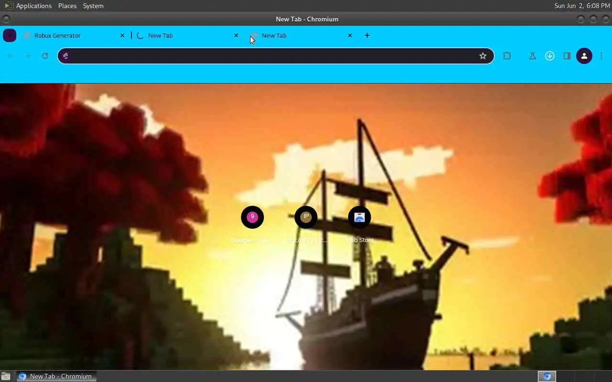Close the active third New Tab
The width and height of the screenshot is (612, 382).
[x=350, y=35]
